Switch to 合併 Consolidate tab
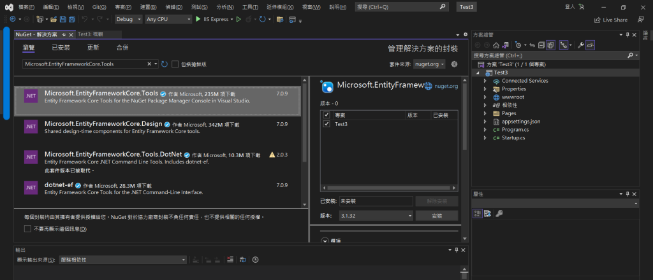Image resolution: width=653 pixels, height=280 pixels. tap(122, 47)
